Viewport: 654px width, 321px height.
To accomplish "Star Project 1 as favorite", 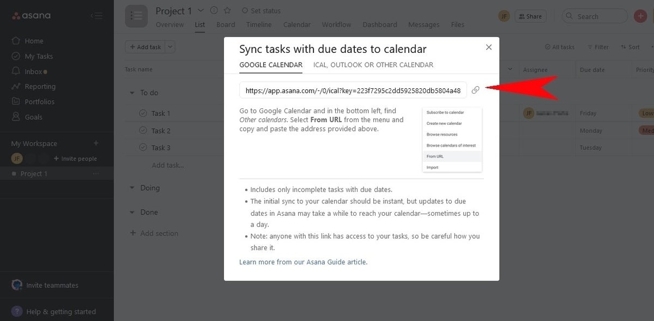I will click(x=227, y=10).
